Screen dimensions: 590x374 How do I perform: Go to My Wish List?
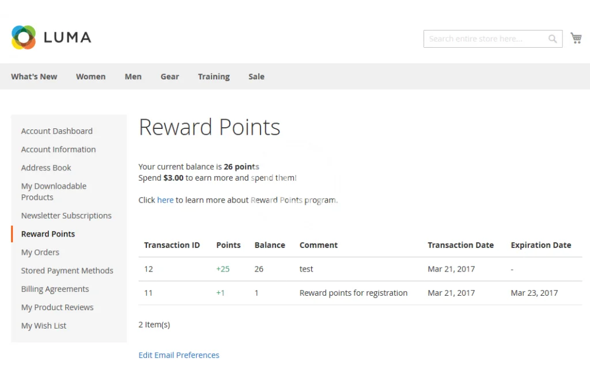(x=44, y=326)
